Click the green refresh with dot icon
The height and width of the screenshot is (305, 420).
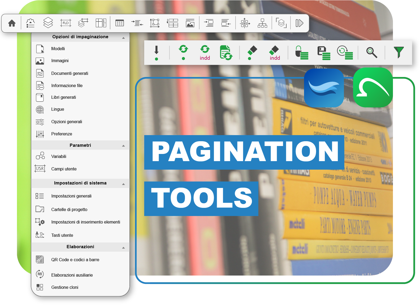[183, 52]
